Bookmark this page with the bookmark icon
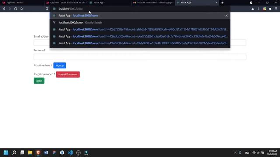The image size is (280, 157). [x=47, y=9]
